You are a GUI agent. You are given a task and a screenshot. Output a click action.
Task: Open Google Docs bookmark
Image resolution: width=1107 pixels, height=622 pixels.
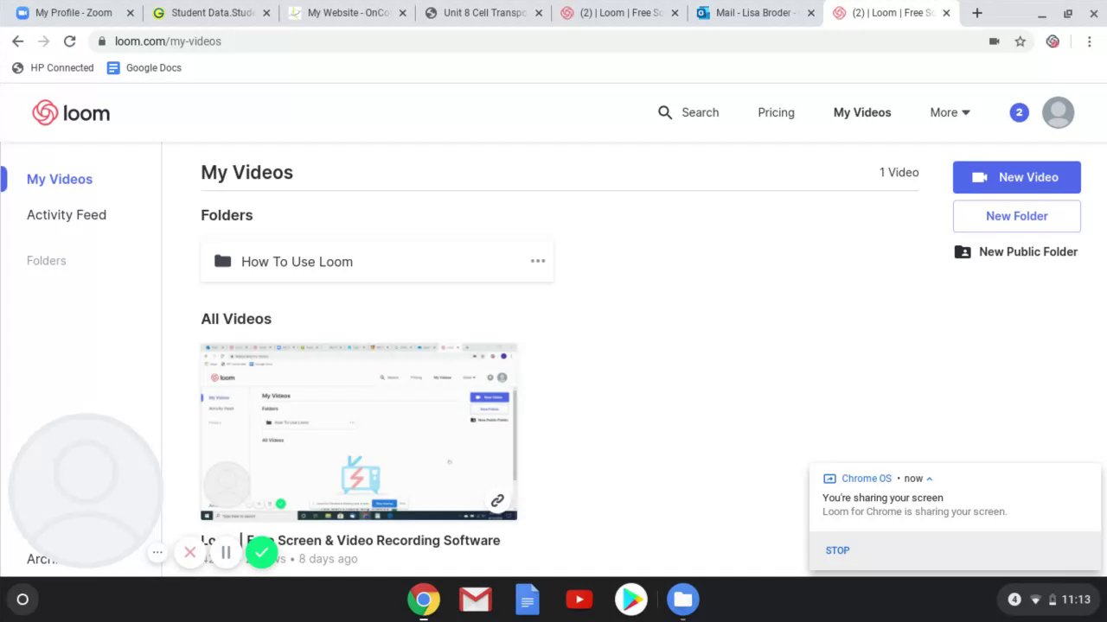(144, 67)
